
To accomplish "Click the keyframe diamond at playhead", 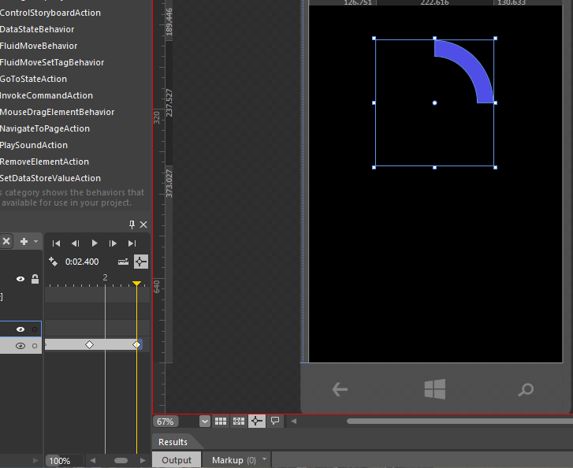I will point(136,345).
